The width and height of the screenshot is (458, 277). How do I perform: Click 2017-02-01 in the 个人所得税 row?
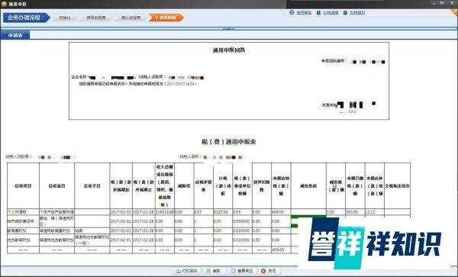point(121,212)
